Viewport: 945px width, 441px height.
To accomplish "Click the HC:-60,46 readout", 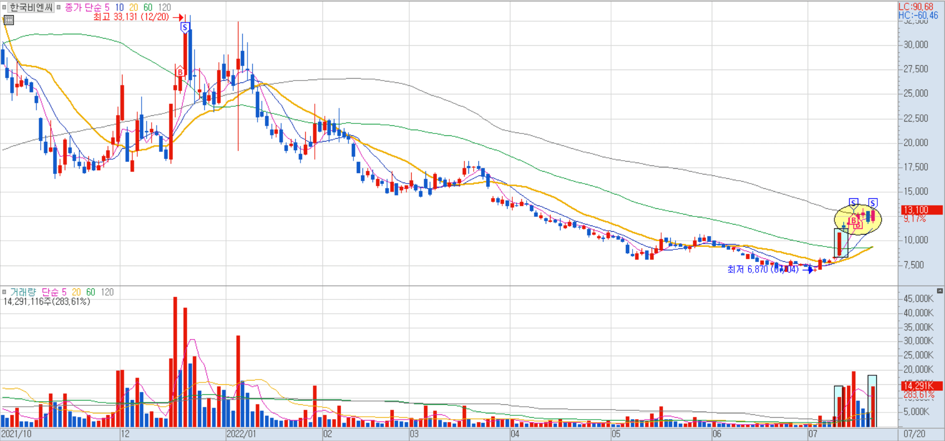I will coord(918,15).
